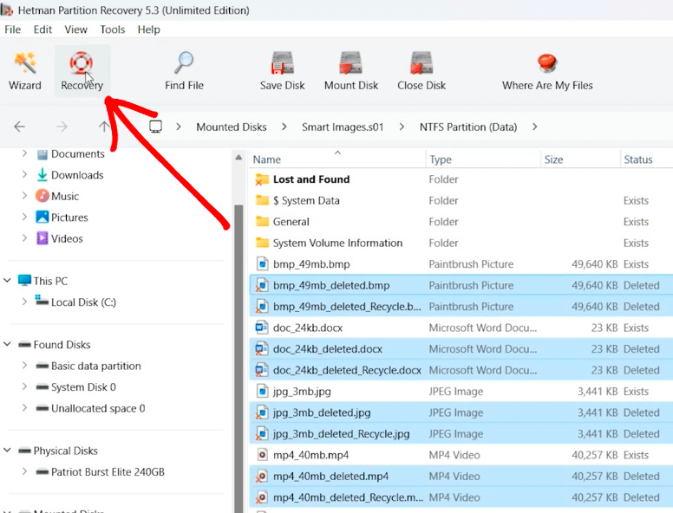Open chevron after Mounted Disks breadcrumb
Image resolution: width=673 pixels, height=513 pixels.
pyautogui.click(x=284, y=127)
